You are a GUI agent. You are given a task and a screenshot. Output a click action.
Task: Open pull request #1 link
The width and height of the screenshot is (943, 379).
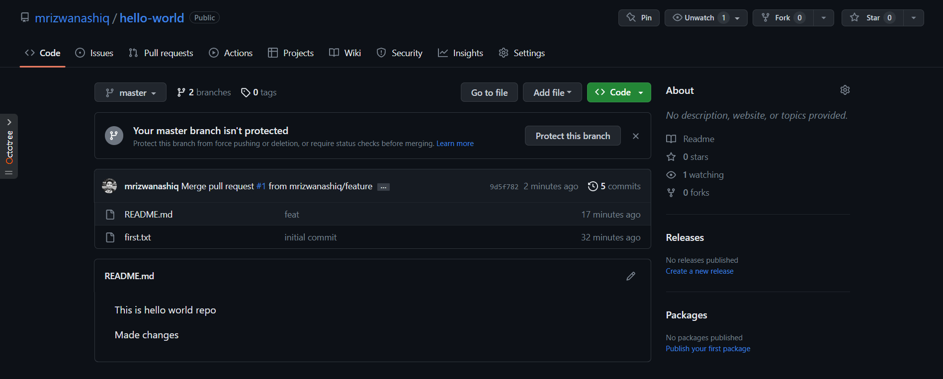pos(261,186)
